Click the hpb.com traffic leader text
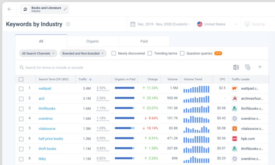 point(248,138)
